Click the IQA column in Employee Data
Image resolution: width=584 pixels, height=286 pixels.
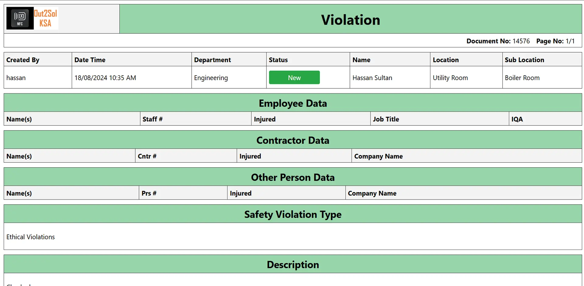click(517, 119)
